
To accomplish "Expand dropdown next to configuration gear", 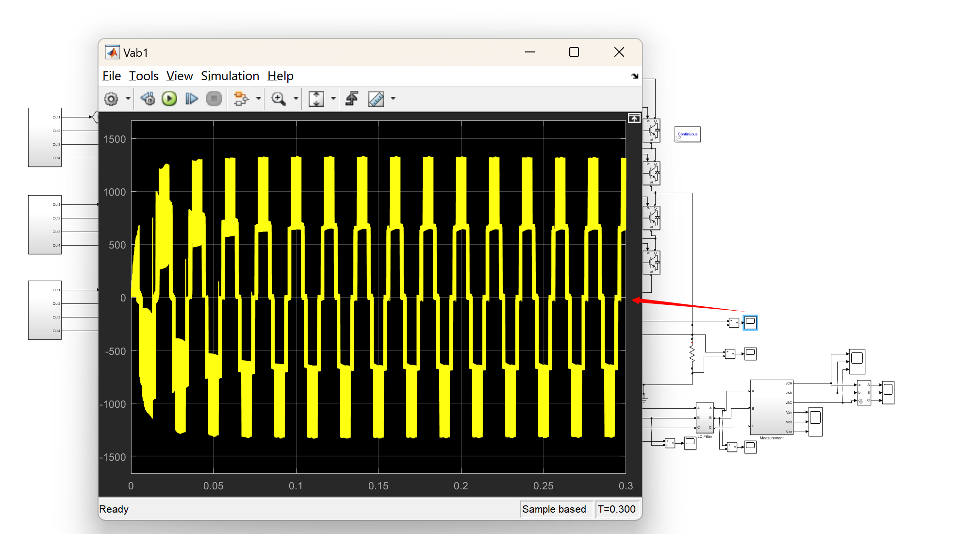I will click(x=128, y=99).
